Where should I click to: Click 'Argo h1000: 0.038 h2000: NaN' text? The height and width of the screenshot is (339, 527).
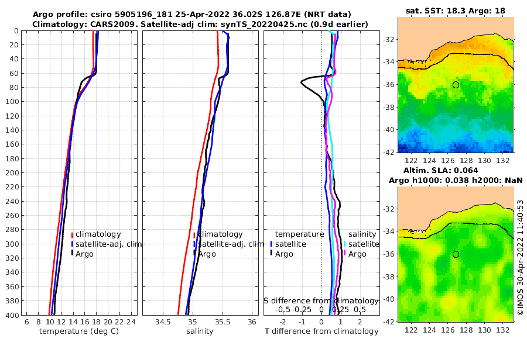tap(456, 180)
